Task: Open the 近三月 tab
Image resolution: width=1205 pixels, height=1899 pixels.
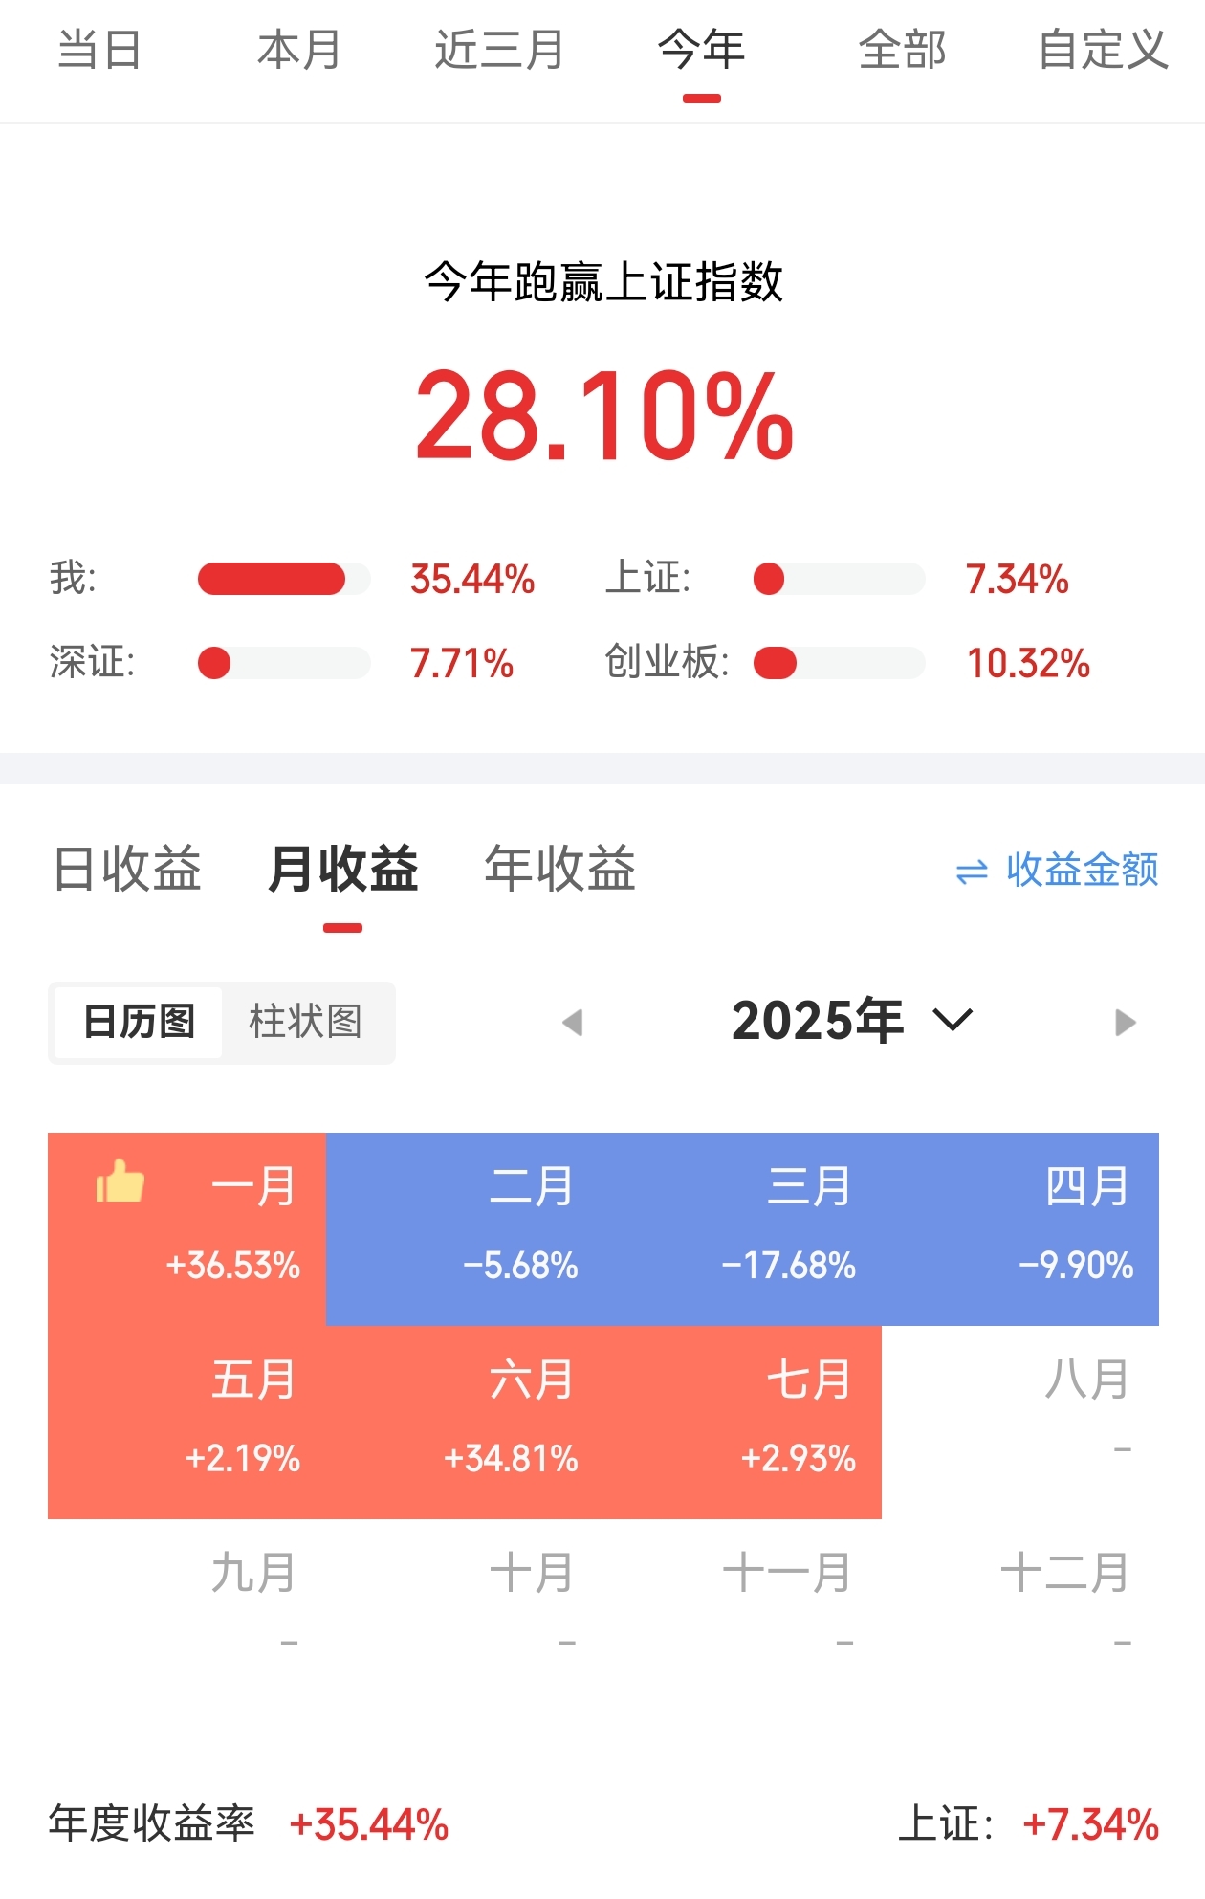Action: click(499, 51)
